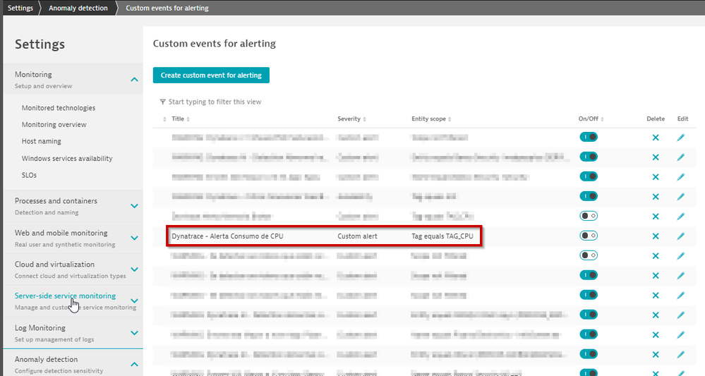Open Monitored technologies settings
Viewport: 705px width, 376px height.
59,108
